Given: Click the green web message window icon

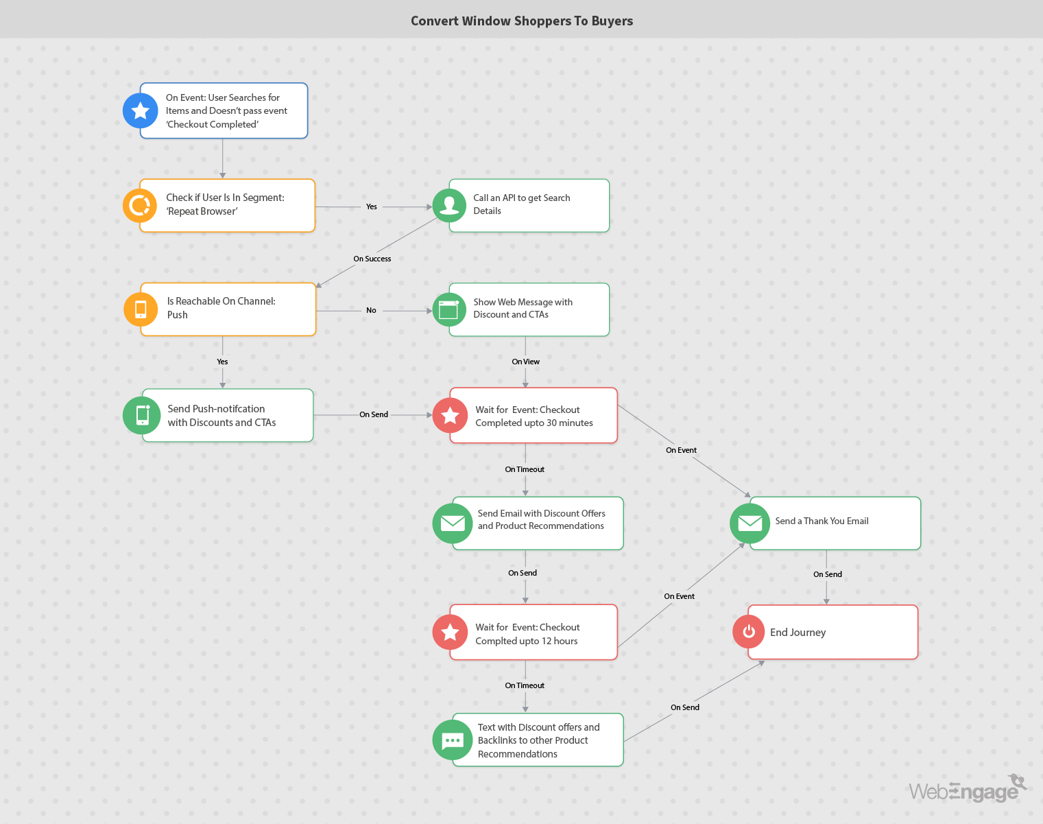Looking at the screenshot, I should tap(449, 310).
